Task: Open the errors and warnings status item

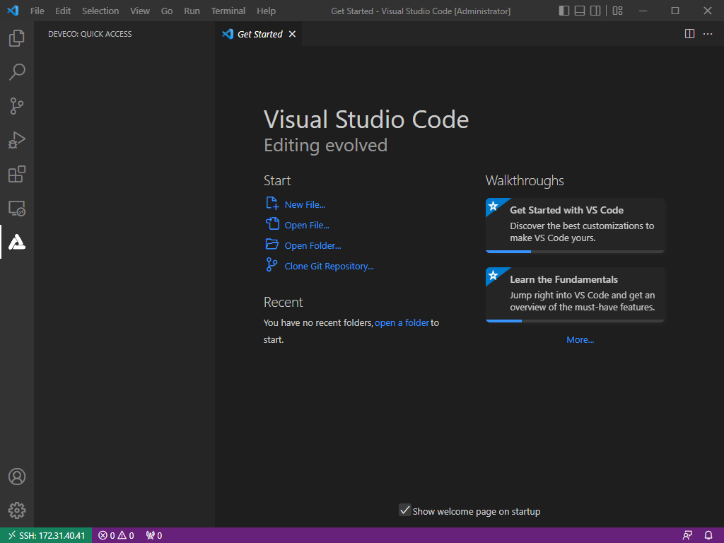Action: click(x=116, y=536)
